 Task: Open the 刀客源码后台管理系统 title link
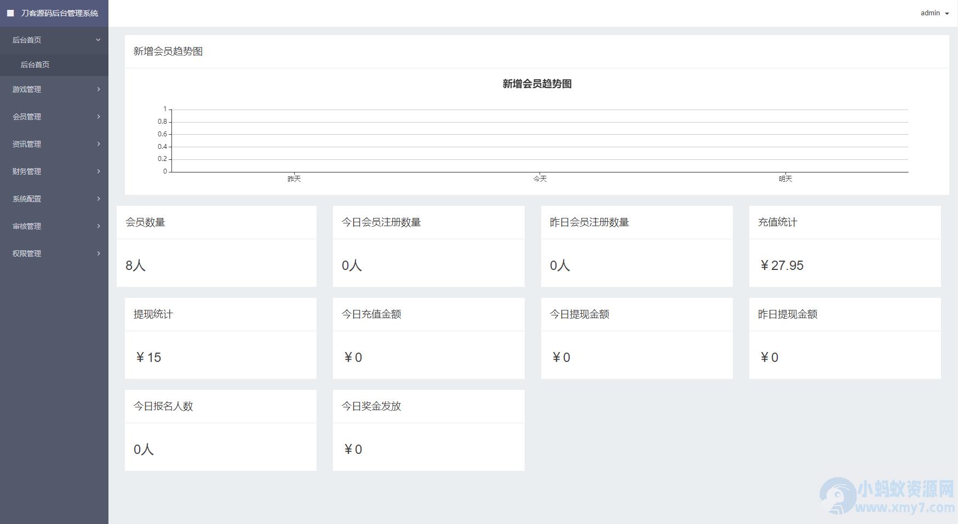60,13
